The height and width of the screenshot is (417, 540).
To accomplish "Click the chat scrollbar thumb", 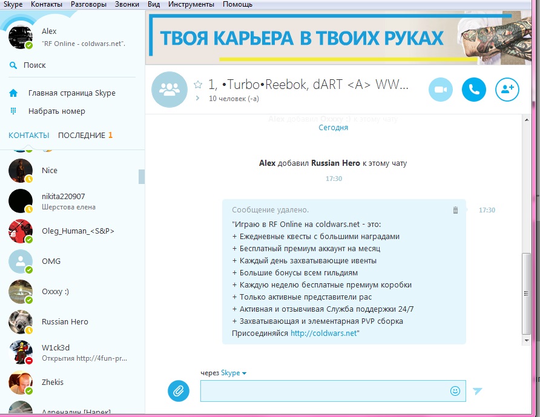I will [526, 294].
